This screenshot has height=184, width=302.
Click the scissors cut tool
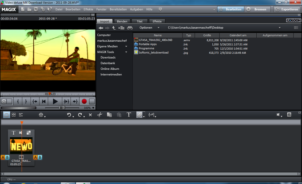pyautogui.click(x=99, y=115)
